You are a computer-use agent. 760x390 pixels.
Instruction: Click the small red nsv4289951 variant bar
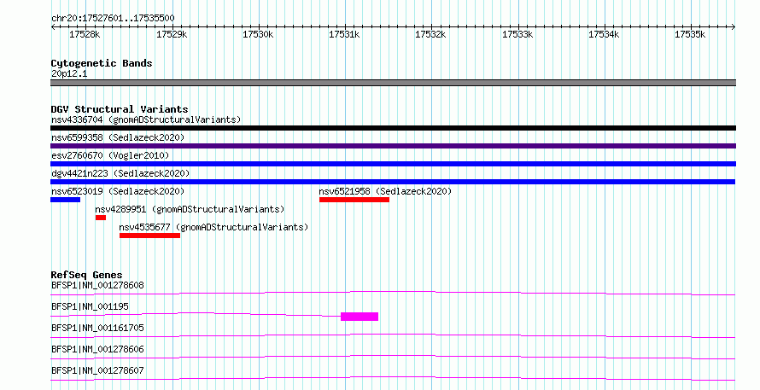click(101, 218)
